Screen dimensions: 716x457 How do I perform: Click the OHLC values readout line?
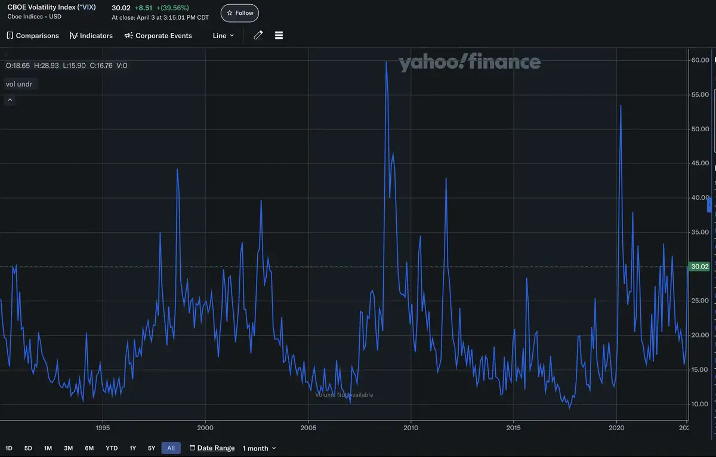(x=66, y=66)
